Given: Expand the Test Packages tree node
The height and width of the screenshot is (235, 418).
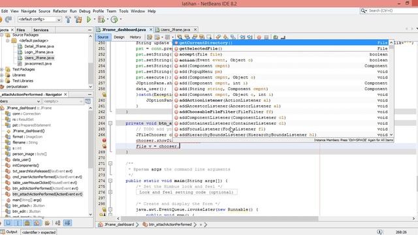Looking at the screenshot, I should pos(1,69).
